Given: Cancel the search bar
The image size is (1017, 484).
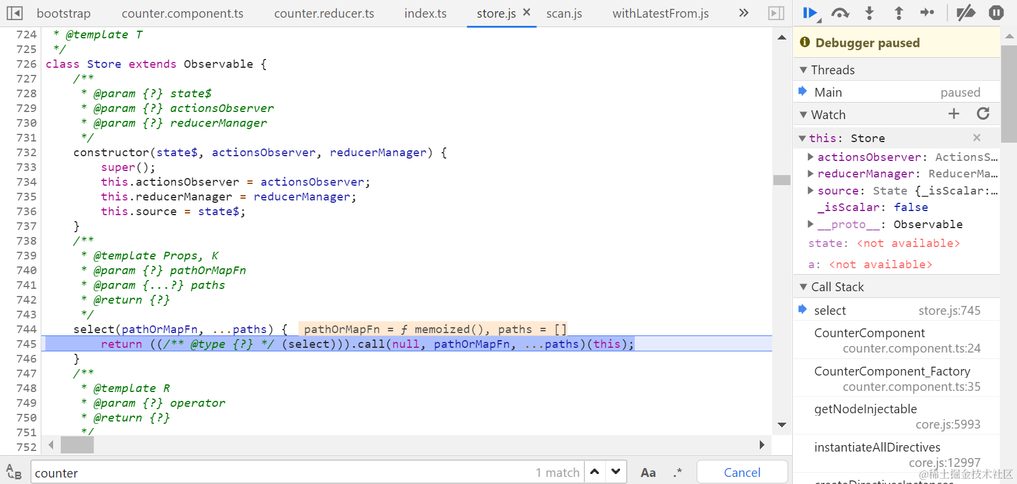Looking at the screenshot, I should 742,472.
